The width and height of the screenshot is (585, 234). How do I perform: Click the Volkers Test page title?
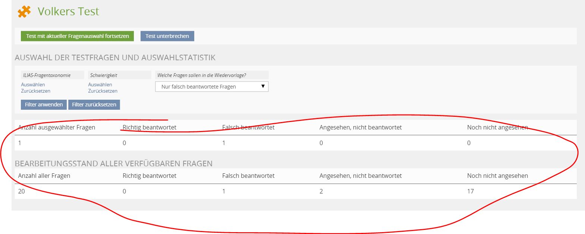(x=68, y=12)
